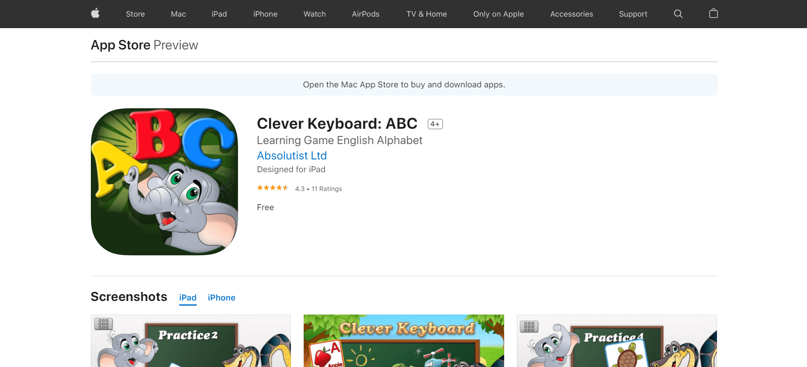This screenshot has width=807, height=367.
Task: Open the Mac menu item
Action: click(x=178, y=14)
